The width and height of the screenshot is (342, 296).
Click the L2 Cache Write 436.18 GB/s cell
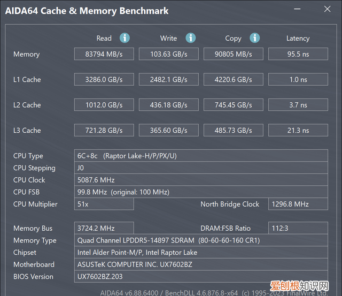(168, 105)
